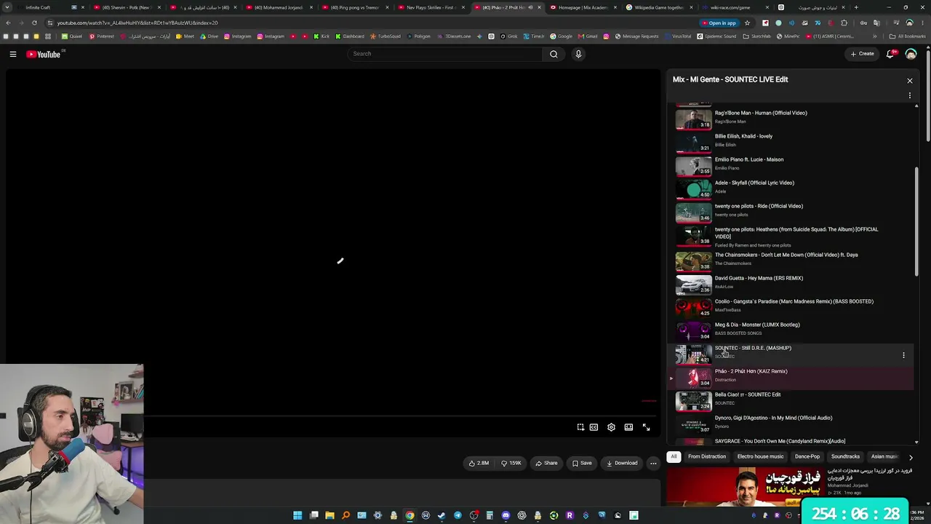Open the TurboSquid bookmark
Screen dimensions: 931x524
point(385,36)
